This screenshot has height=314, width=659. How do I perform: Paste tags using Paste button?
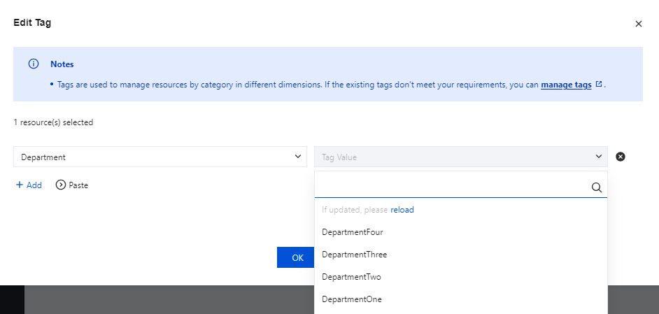point(72,185)
